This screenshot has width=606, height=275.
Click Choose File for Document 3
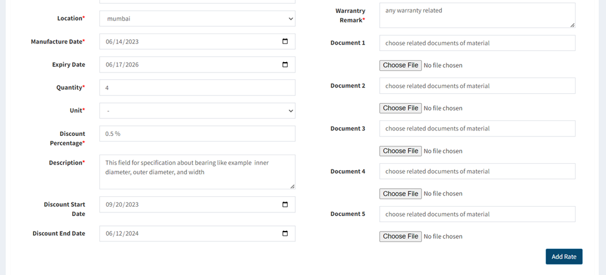point(400,151)
